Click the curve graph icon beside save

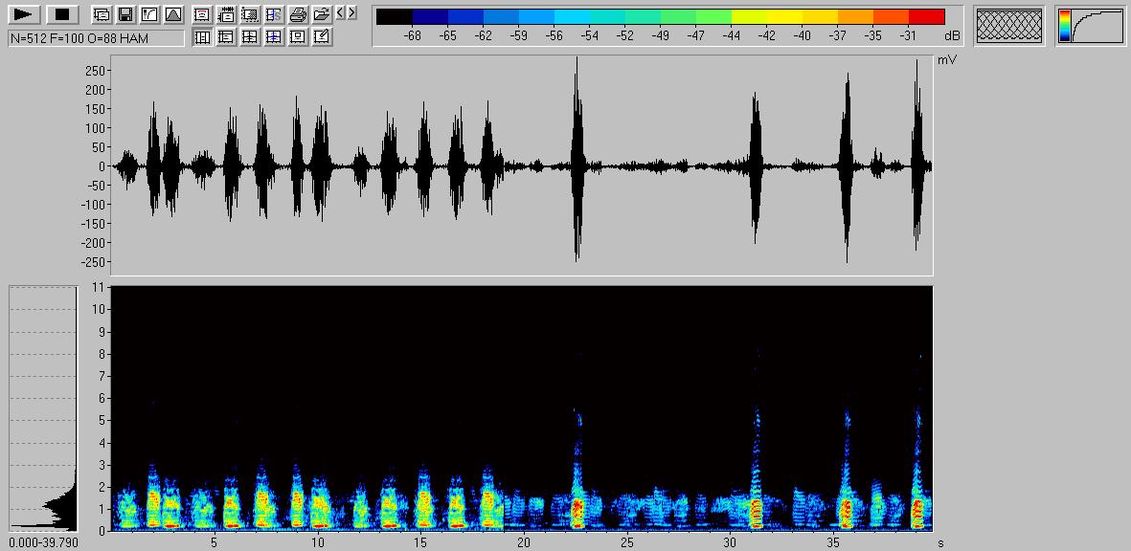point(148,14)
